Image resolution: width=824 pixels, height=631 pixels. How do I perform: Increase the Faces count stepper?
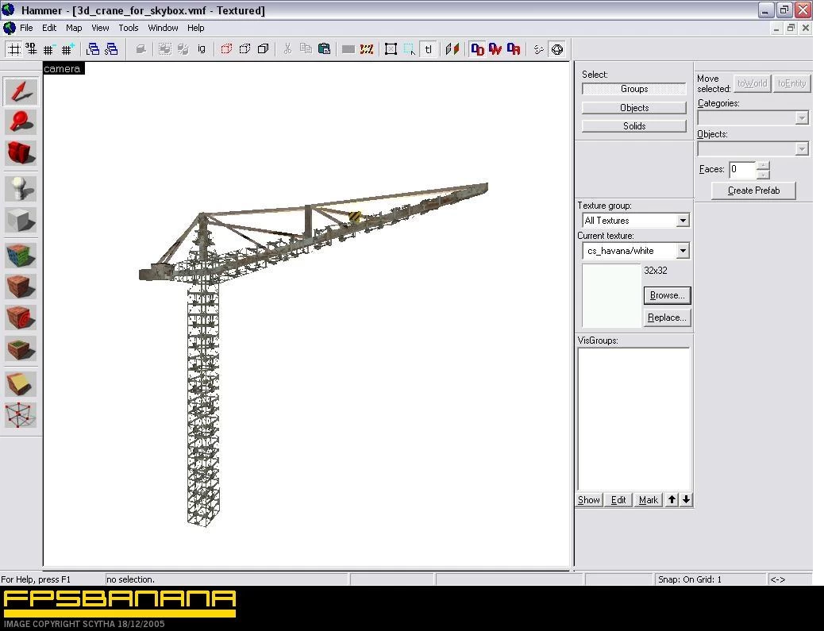[763, 165]
